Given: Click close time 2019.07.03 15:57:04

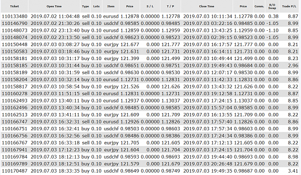Looking at the screenshot, I should [208, 108].
